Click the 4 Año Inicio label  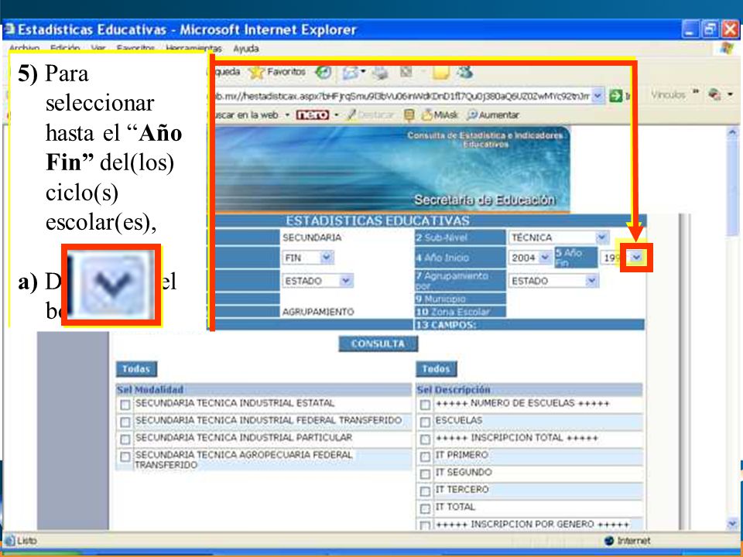(443, 258)
